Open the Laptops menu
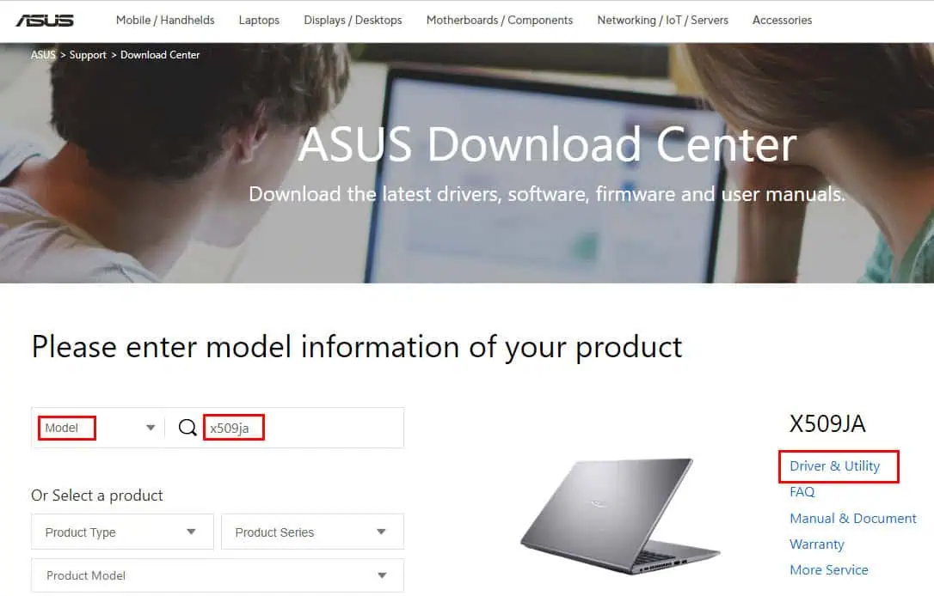The height and width of the screenshot is (596, 934). [259, 21]
